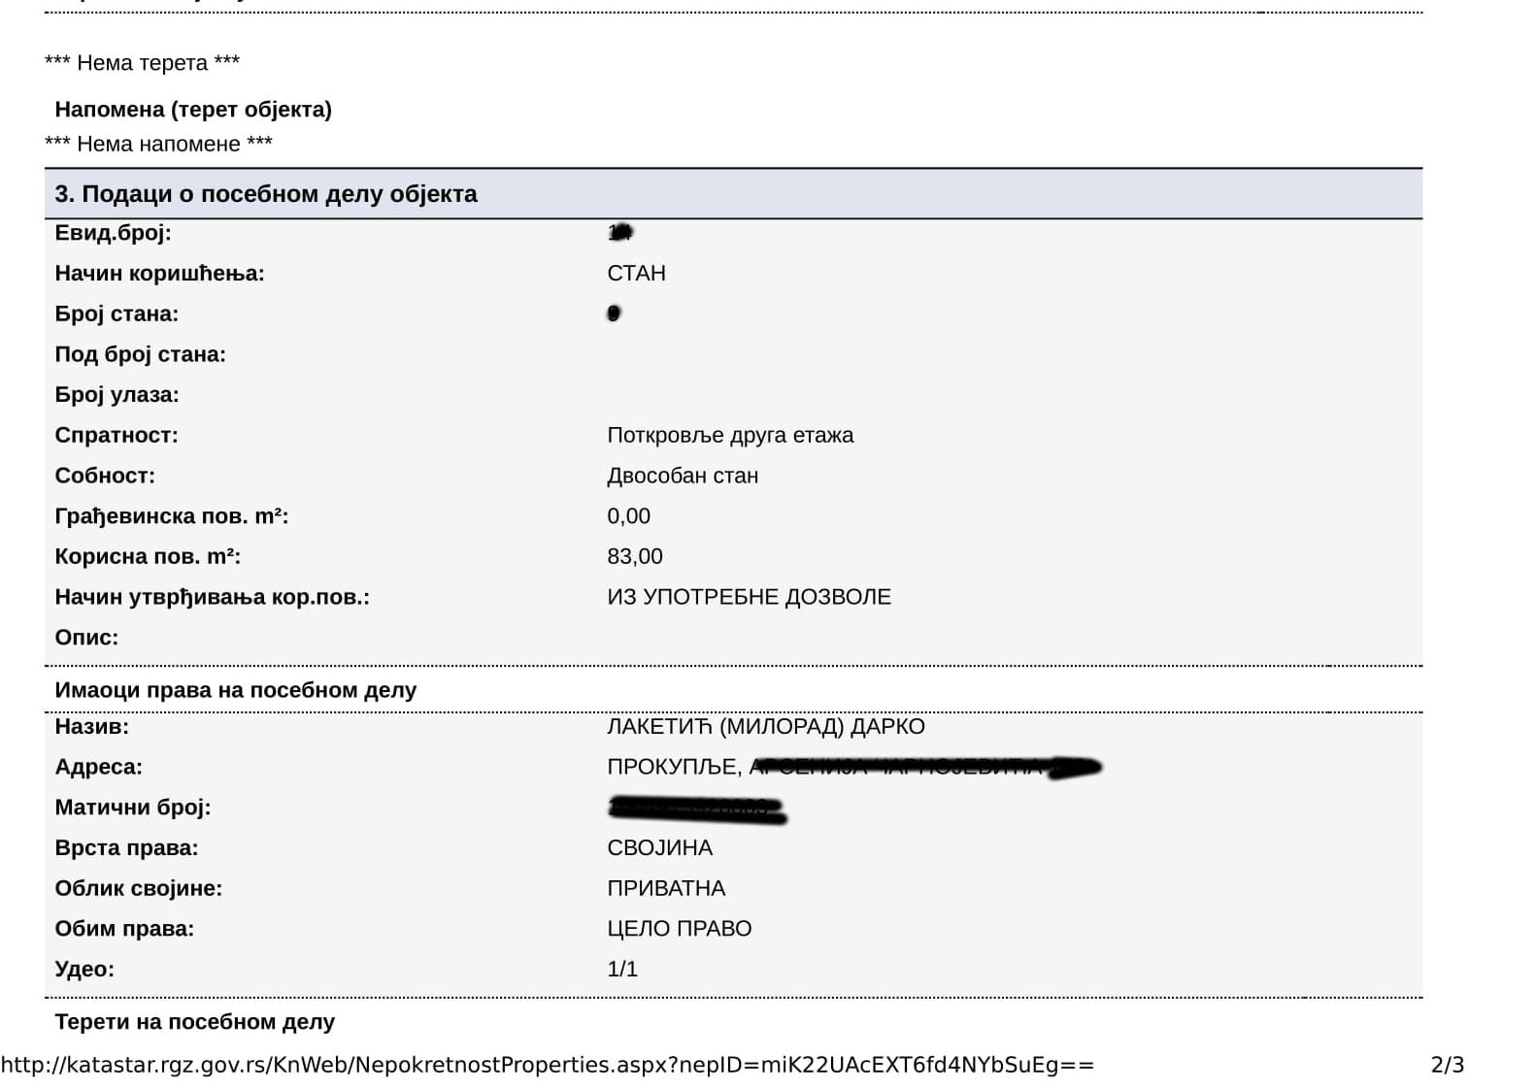This screenshot has height=1089, width=1535.
Task: Click the usable area value 83,00
Action: [635, 557]
